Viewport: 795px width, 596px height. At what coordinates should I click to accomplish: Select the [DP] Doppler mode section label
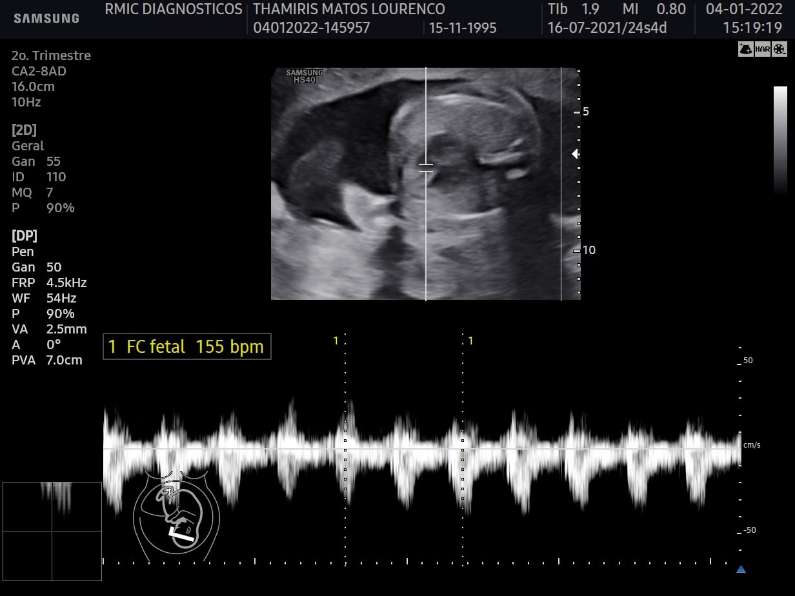click(x=25, y=236)
